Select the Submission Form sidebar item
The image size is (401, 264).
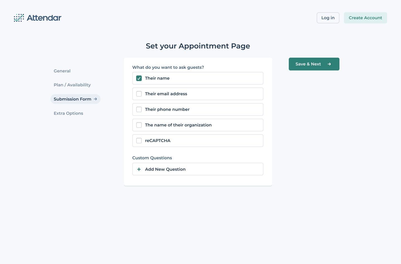tap(72, 99)
